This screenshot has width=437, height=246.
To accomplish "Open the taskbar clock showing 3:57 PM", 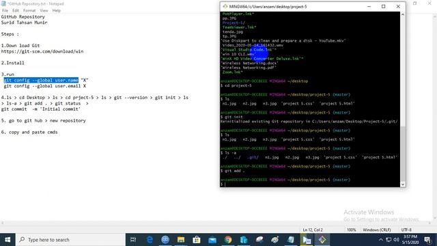I will tap(410, 240).
